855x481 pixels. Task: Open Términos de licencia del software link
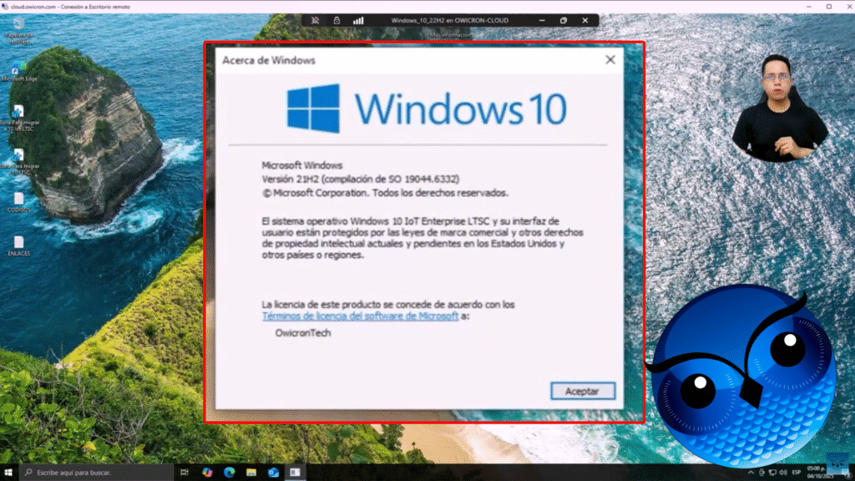click(360, 316)
